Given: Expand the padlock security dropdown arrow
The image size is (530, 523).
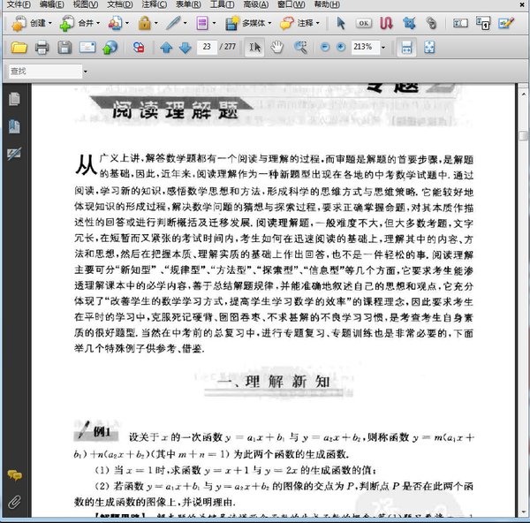Looking at the screenshot, I should (155, 23).
